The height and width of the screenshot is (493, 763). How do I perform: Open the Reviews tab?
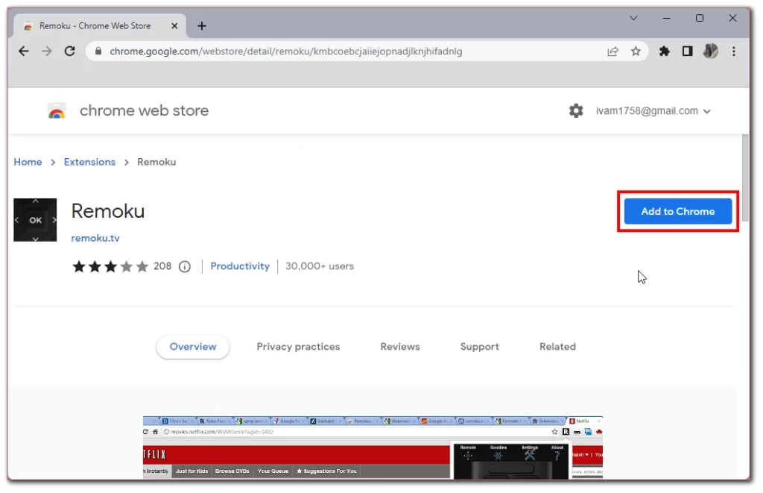400,346
